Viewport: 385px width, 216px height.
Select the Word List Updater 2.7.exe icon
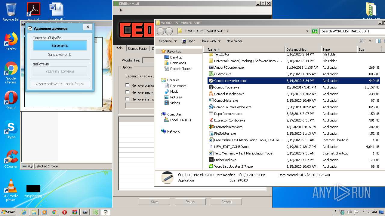coord(211,166)
